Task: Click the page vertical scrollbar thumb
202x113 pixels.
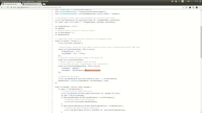Action: (201, 42)
